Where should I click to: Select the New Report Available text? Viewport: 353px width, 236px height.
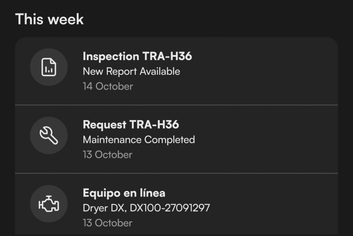pos(131,71)
